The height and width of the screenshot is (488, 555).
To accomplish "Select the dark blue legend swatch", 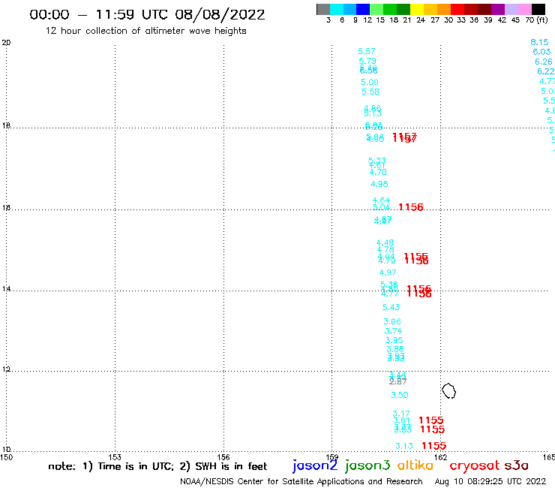I will 363,9.
